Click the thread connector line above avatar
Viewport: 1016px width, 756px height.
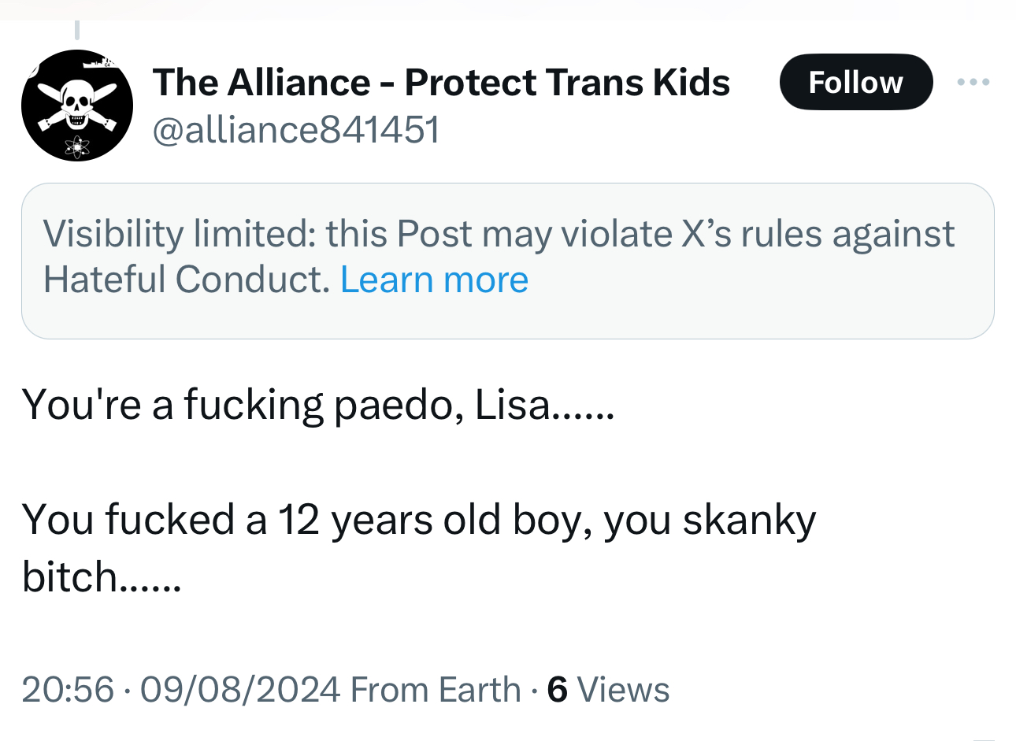click(x=77, y=30)
